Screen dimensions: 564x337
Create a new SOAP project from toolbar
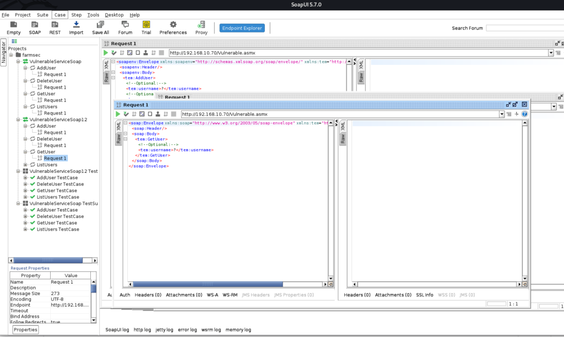(x=35, y=25)
